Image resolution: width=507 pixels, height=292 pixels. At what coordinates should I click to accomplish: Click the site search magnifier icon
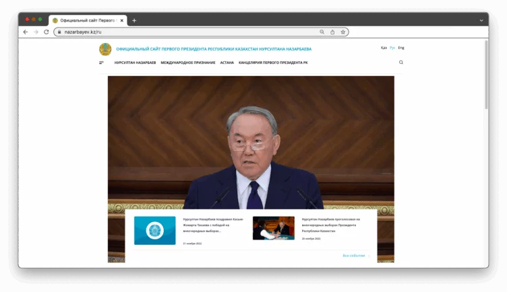point(401,63)
